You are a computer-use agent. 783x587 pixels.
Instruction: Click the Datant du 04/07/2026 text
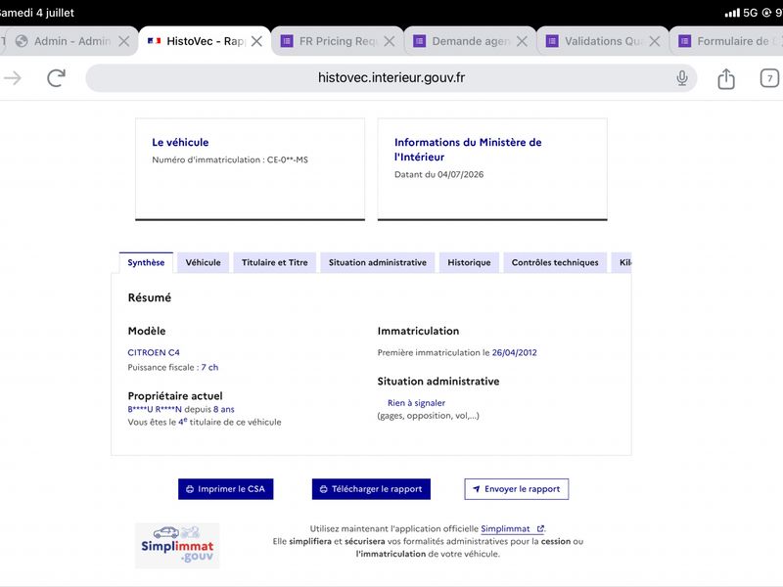tap(438, 175)
